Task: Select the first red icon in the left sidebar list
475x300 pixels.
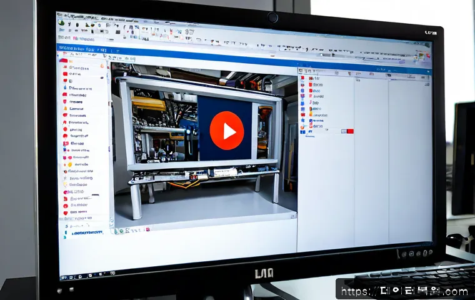Action: click(64, 61)
